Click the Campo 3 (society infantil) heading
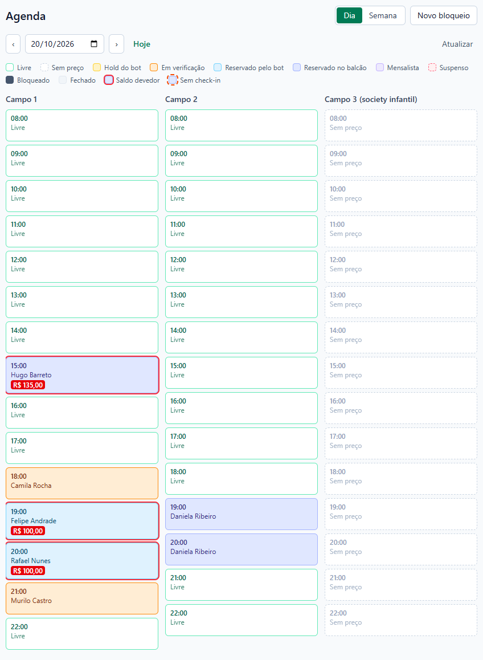The height and width of the screenshot is (660, 483). [371, 99]
